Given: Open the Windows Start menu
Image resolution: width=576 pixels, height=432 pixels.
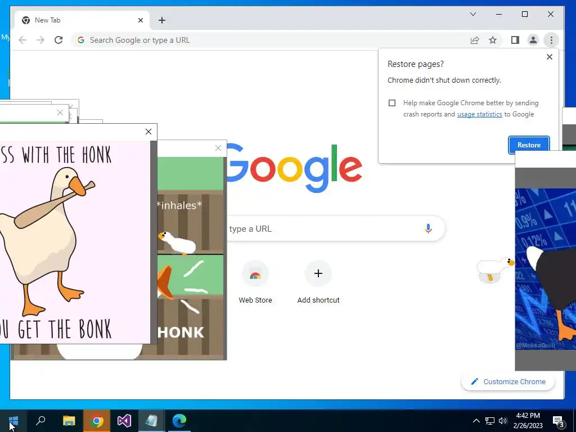Looking at the screenshot, I should [x=13, y=421].
